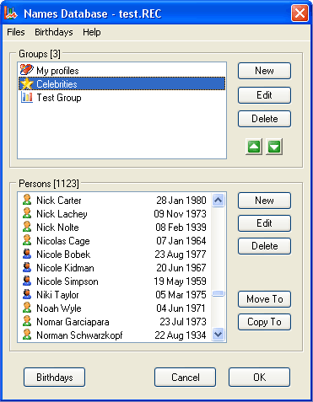Open Birthdays with bottom button

54,378
